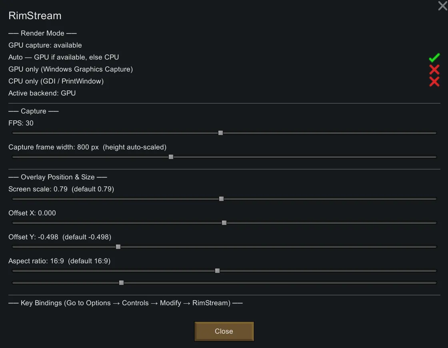Click the Screen scale slider handle
This screenshot has width=448, height=348.
[221, 199]
